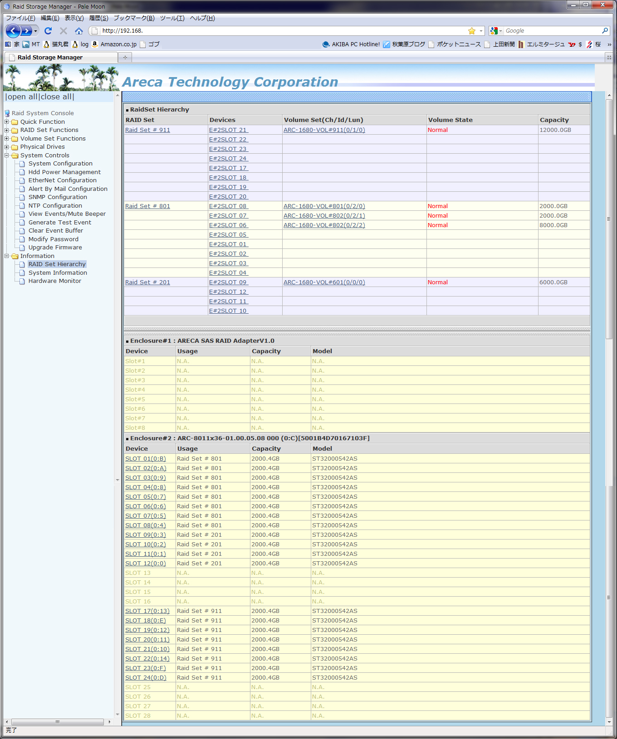Screen dimensions: 617x739
Task: Open the ブックマーク(B) menu
Action: tap(134, 18)
